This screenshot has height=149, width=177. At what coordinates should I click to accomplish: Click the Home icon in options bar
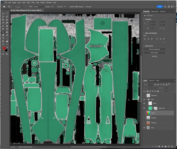[4, 7]
